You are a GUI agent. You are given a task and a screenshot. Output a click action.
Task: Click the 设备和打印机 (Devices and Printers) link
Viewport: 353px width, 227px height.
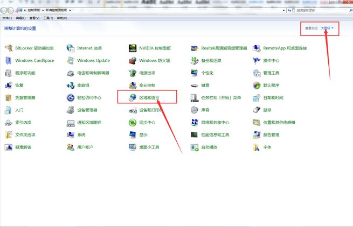(x=151, y=110)
